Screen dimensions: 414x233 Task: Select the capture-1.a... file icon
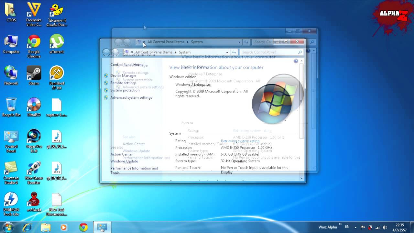56,107
